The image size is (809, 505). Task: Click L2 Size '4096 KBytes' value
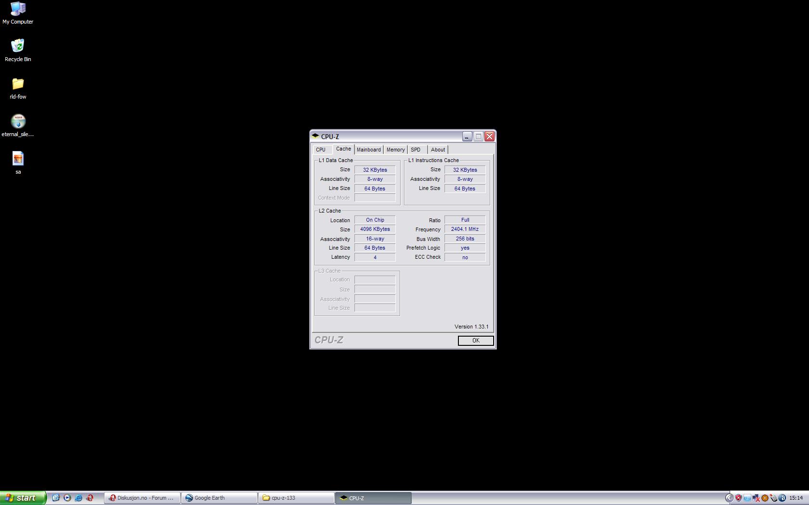click(x=375, y=229)
